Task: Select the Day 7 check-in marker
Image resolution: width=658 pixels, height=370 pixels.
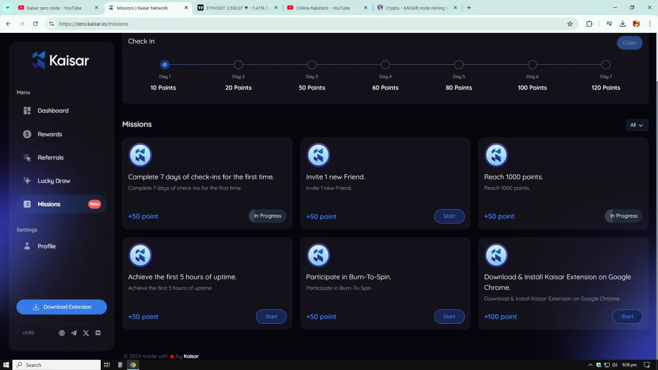Action: coord(606,65)
